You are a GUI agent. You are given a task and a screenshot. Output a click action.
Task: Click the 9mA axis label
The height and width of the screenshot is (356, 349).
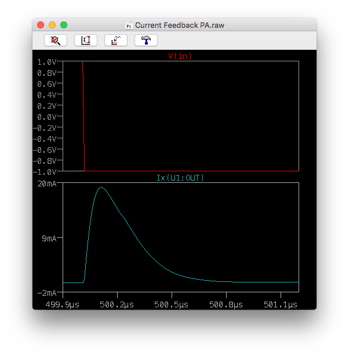(x=49, y=238)
